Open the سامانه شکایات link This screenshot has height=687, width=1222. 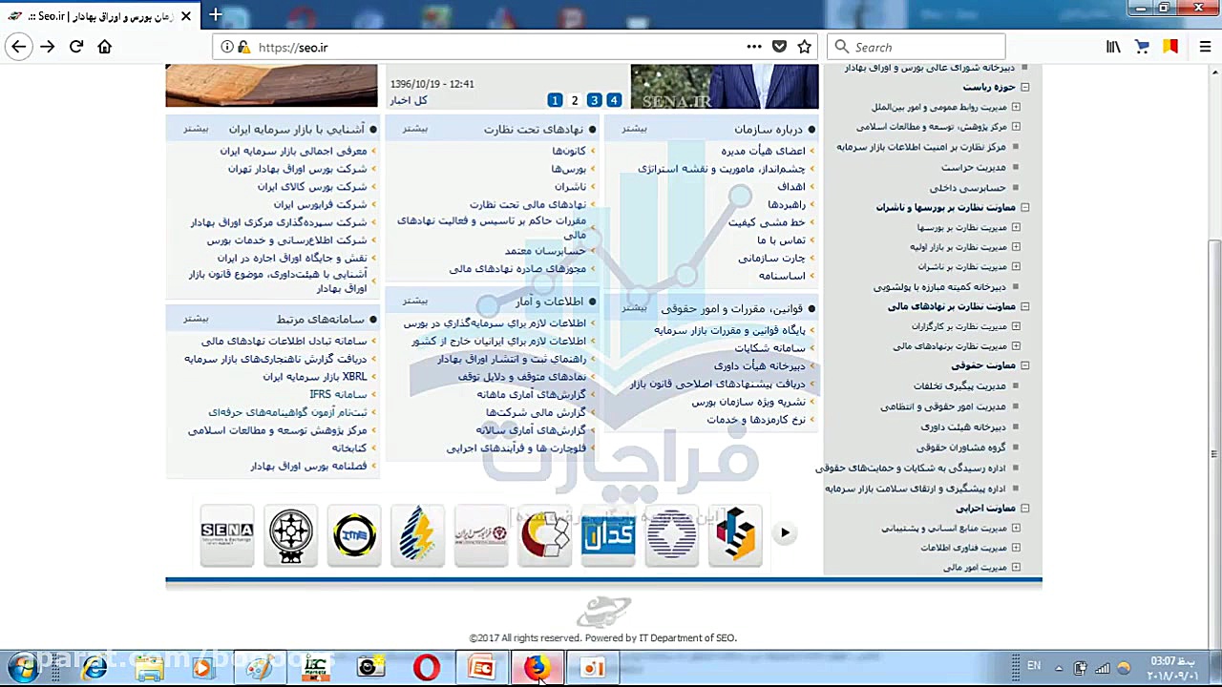pyautogui.click(x=770, y=347)
